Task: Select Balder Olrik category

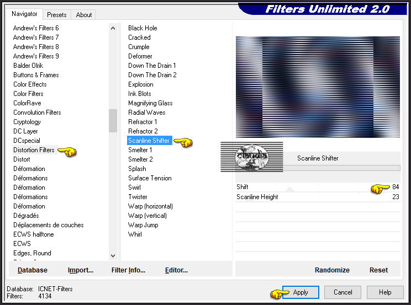Action: coord(28,66)
